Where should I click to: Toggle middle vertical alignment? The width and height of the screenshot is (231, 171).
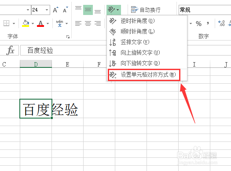tap(88, 10)
